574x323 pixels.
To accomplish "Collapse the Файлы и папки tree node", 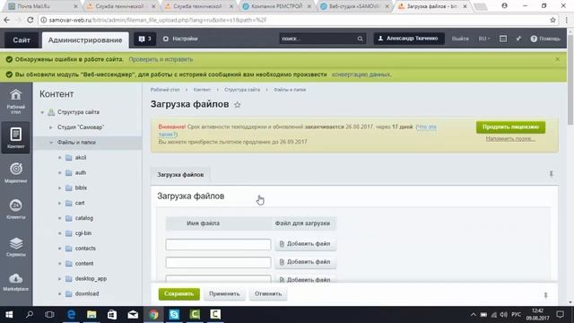I will [x=50, y=143].
